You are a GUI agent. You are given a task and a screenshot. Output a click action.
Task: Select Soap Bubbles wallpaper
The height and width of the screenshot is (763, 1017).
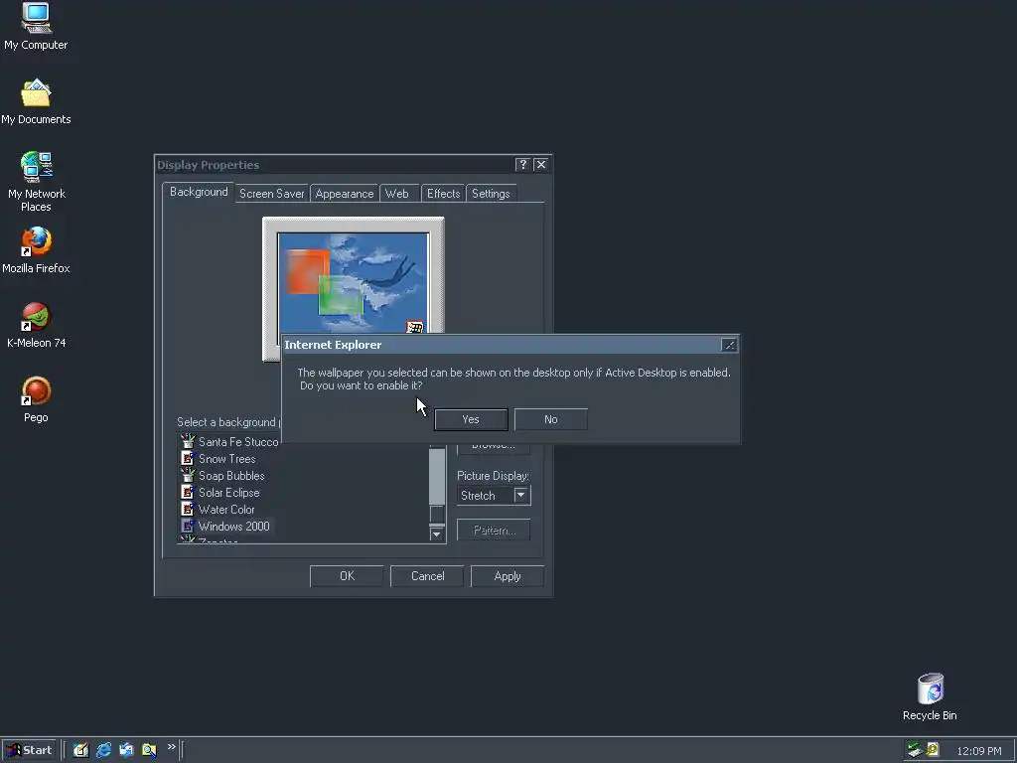pos(231,476)
